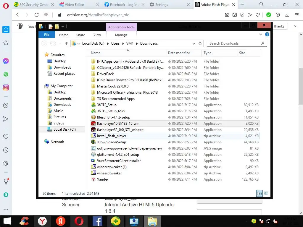Image resolution: width=303 pixels, height=227 pixels.
Task: Expand the VM4 breadcrumb arrow
Action: click(x=137, y=44)
